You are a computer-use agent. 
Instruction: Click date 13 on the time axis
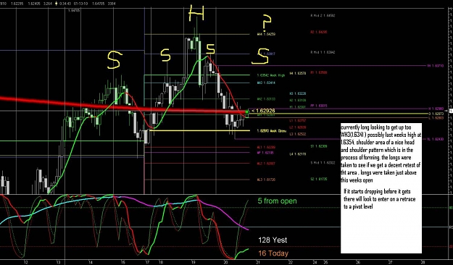[59, 262]
